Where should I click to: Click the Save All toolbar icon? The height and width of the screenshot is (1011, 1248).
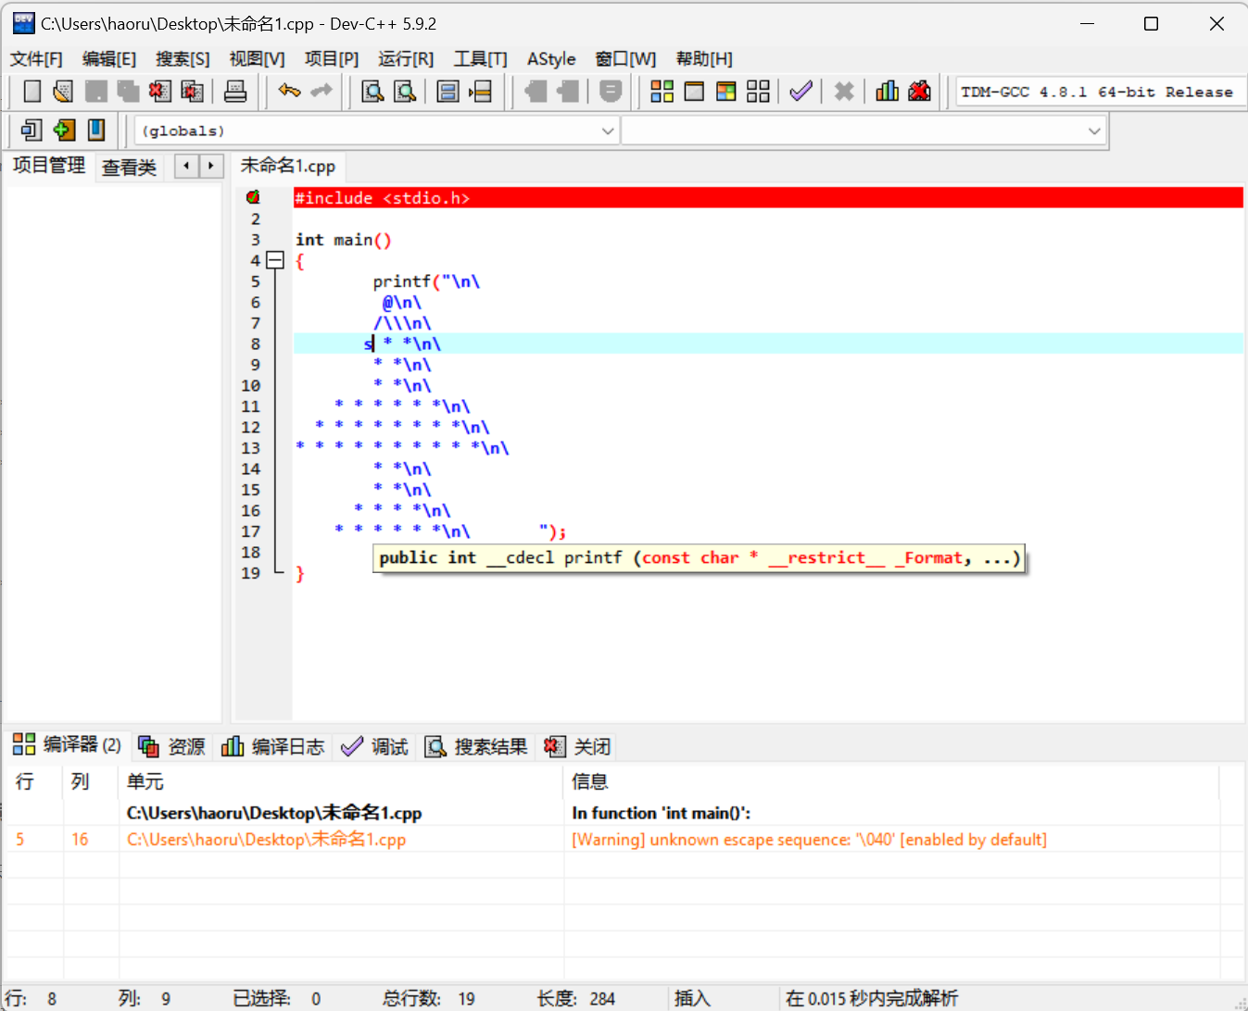point(128,91)
